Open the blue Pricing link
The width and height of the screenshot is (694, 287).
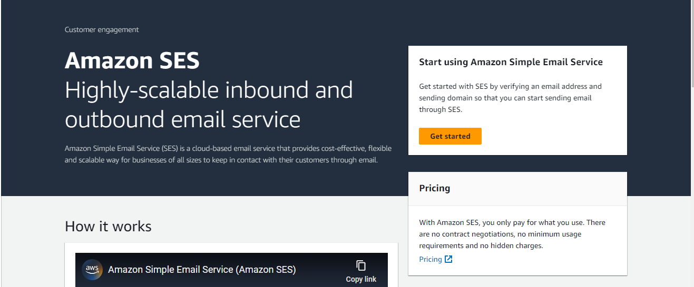(x=430, y=259)
